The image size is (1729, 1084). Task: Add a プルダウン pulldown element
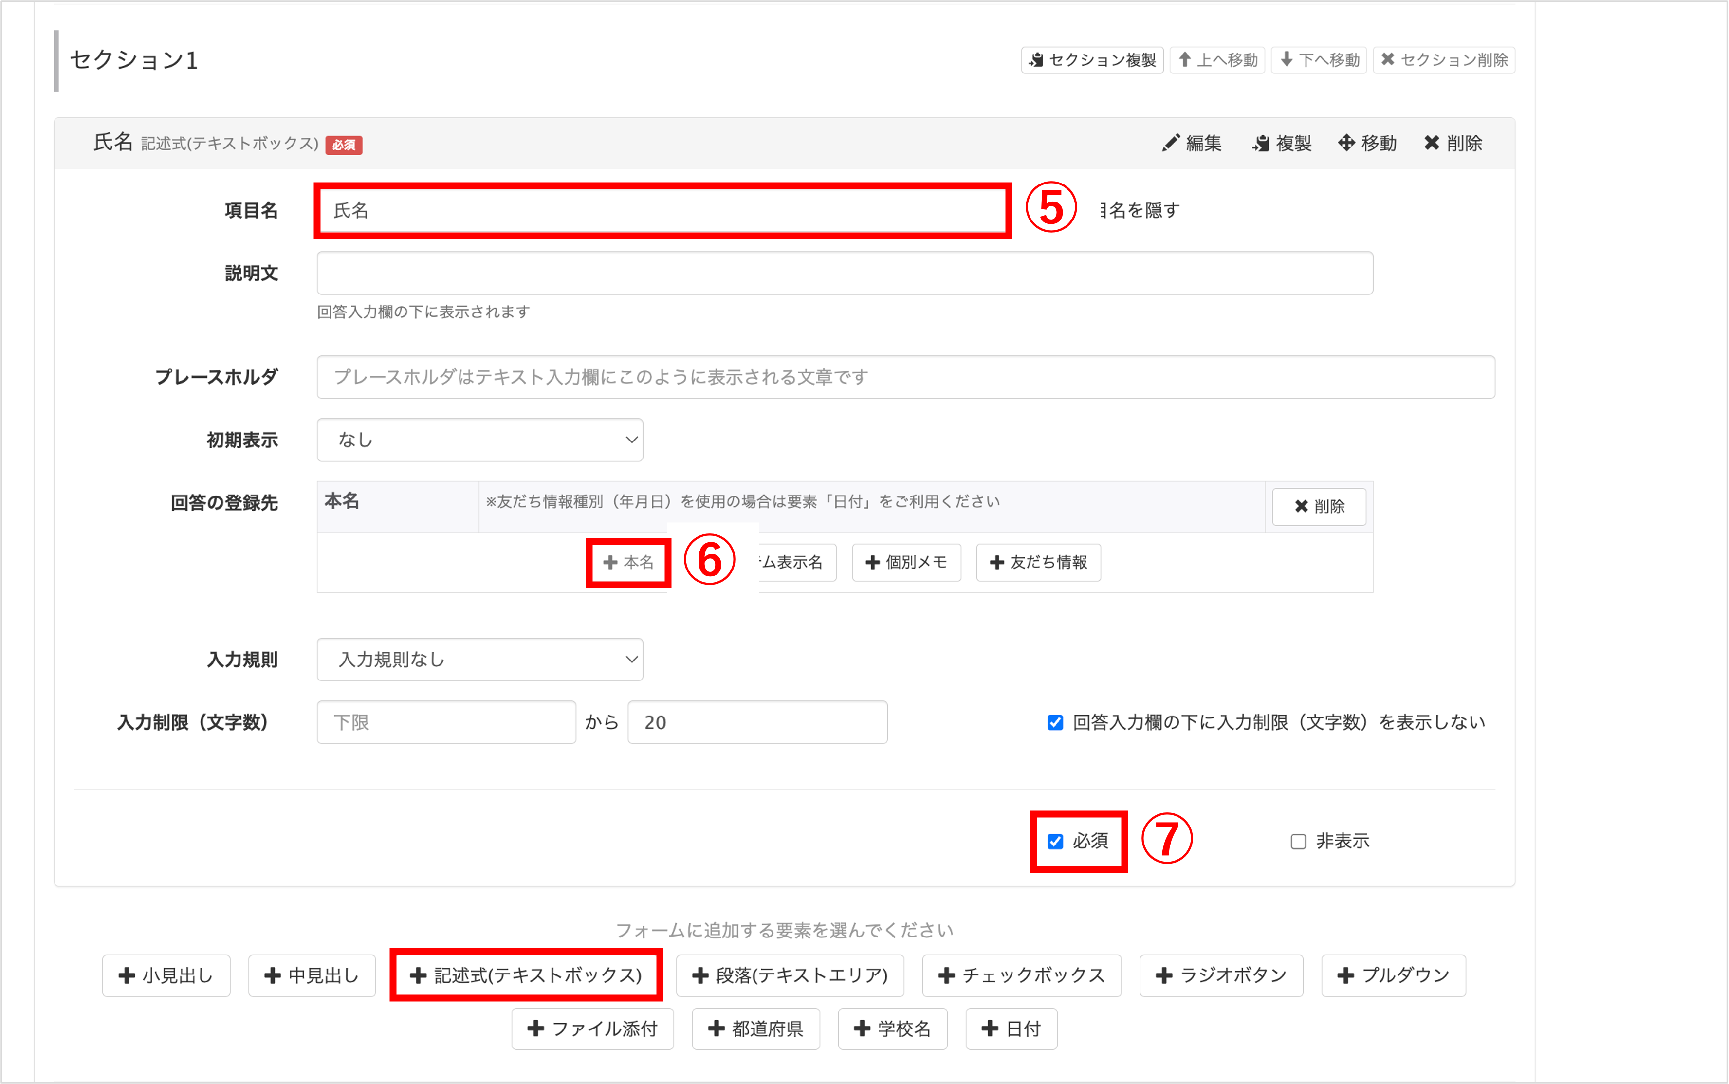[x=1393, y=976]
